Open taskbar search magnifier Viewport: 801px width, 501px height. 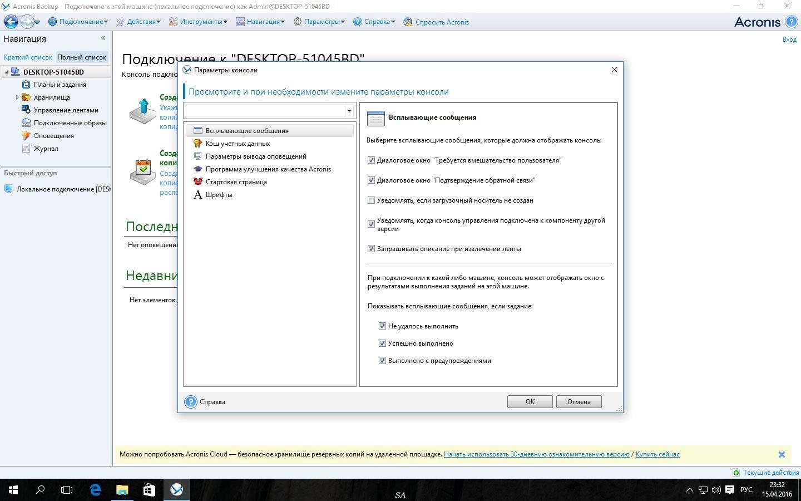point(40,490)
